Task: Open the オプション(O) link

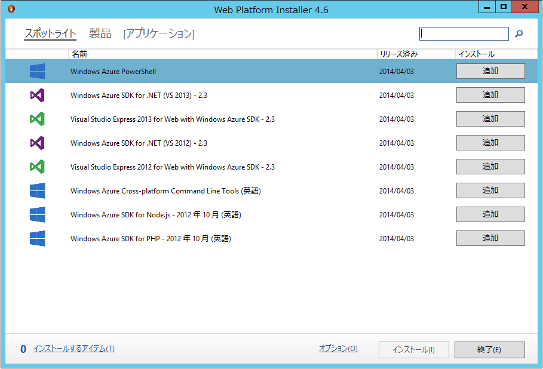Action: [338, 348]
